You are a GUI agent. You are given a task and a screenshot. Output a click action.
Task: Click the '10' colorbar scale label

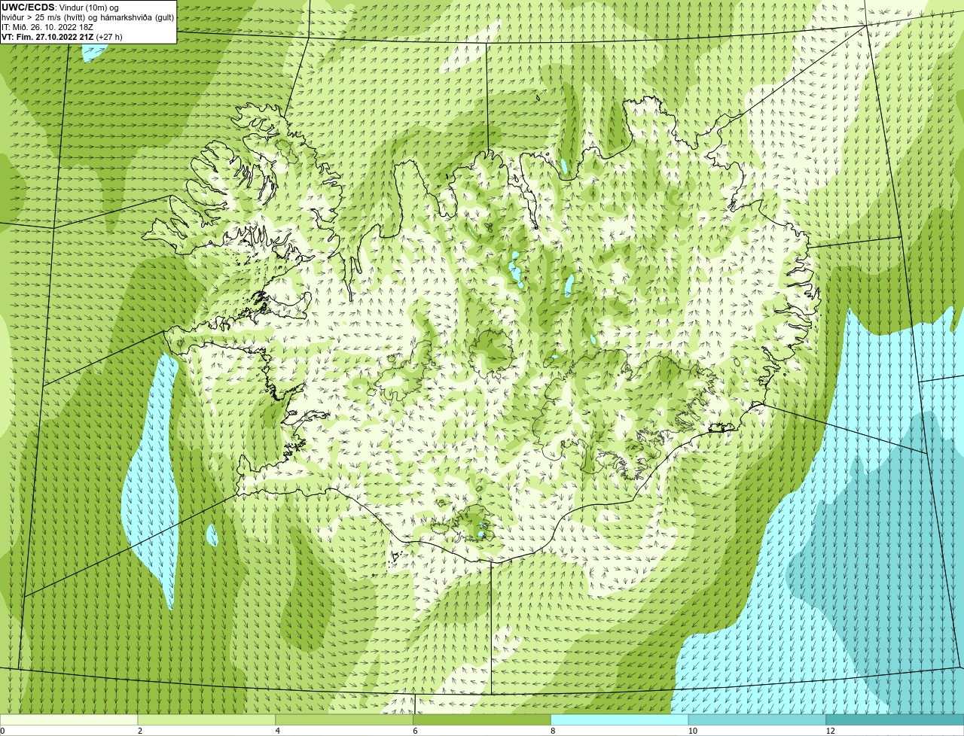(692, 731)
